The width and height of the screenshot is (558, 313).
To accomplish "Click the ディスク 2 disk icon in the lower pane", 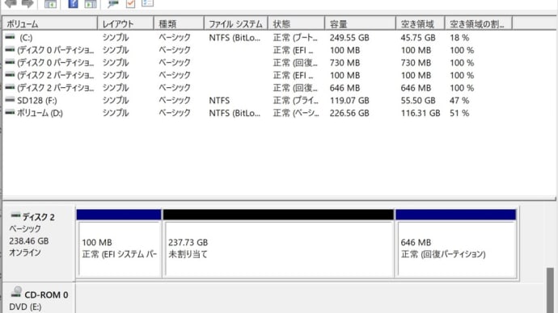I will [15, 215].
